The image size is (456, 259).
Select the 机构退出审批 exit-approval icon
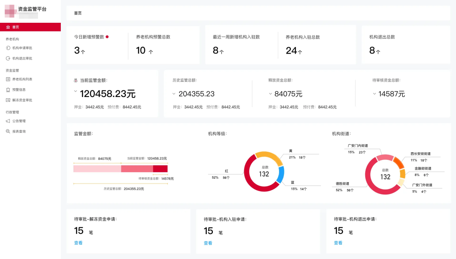coord(9,58)
